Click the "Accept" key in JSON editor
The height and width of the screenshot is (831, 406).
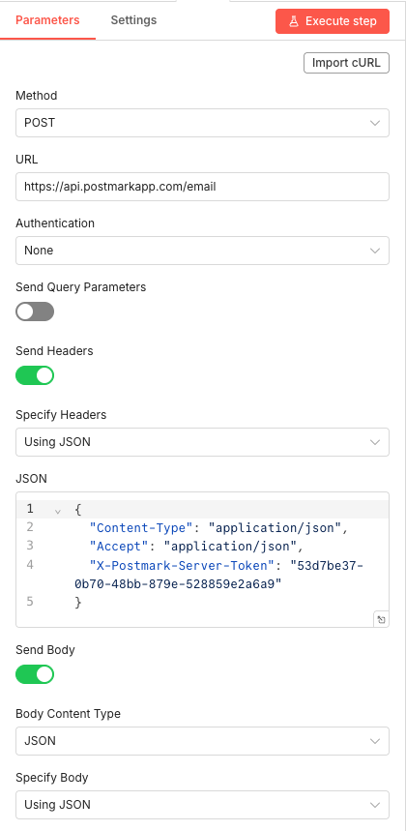(119, 547)
